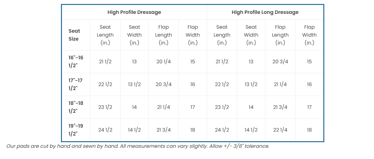Viewport: 374px width, 159px height.
Task: Click the 19"-19 1/2" seat size row label
Action: (x=76, y=130)
